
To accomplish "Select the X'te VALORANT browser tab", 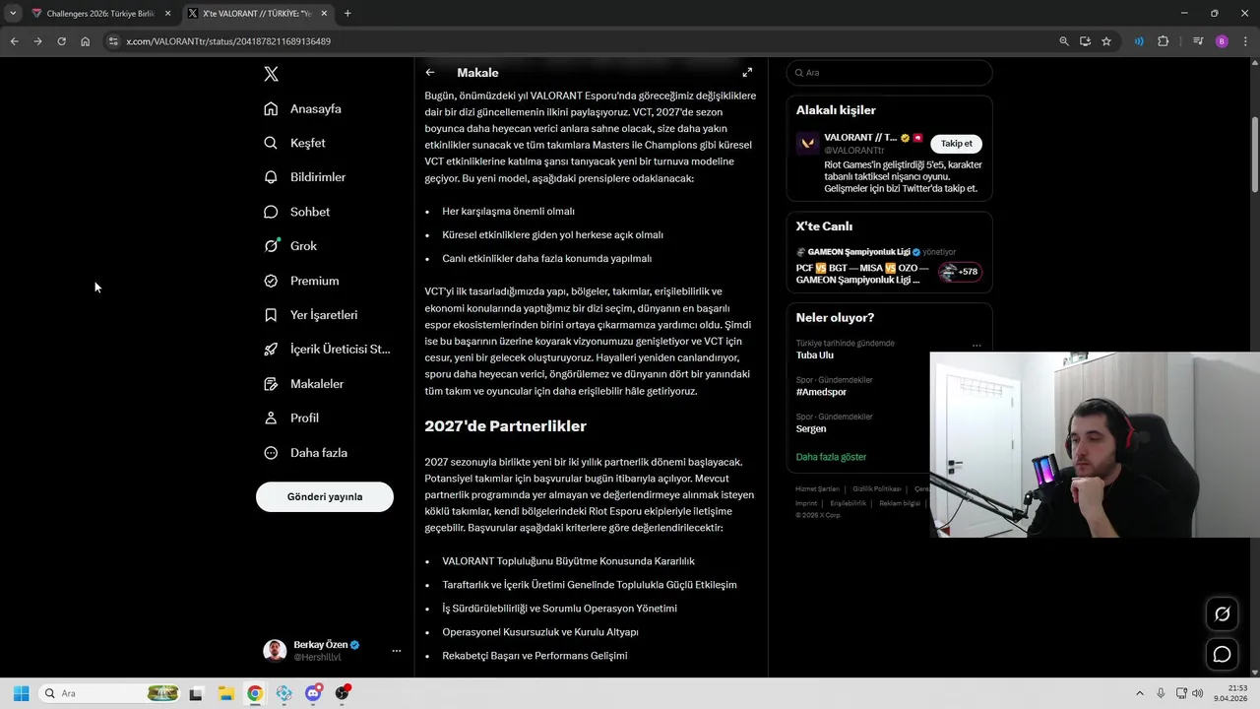I will coord(258,14).
